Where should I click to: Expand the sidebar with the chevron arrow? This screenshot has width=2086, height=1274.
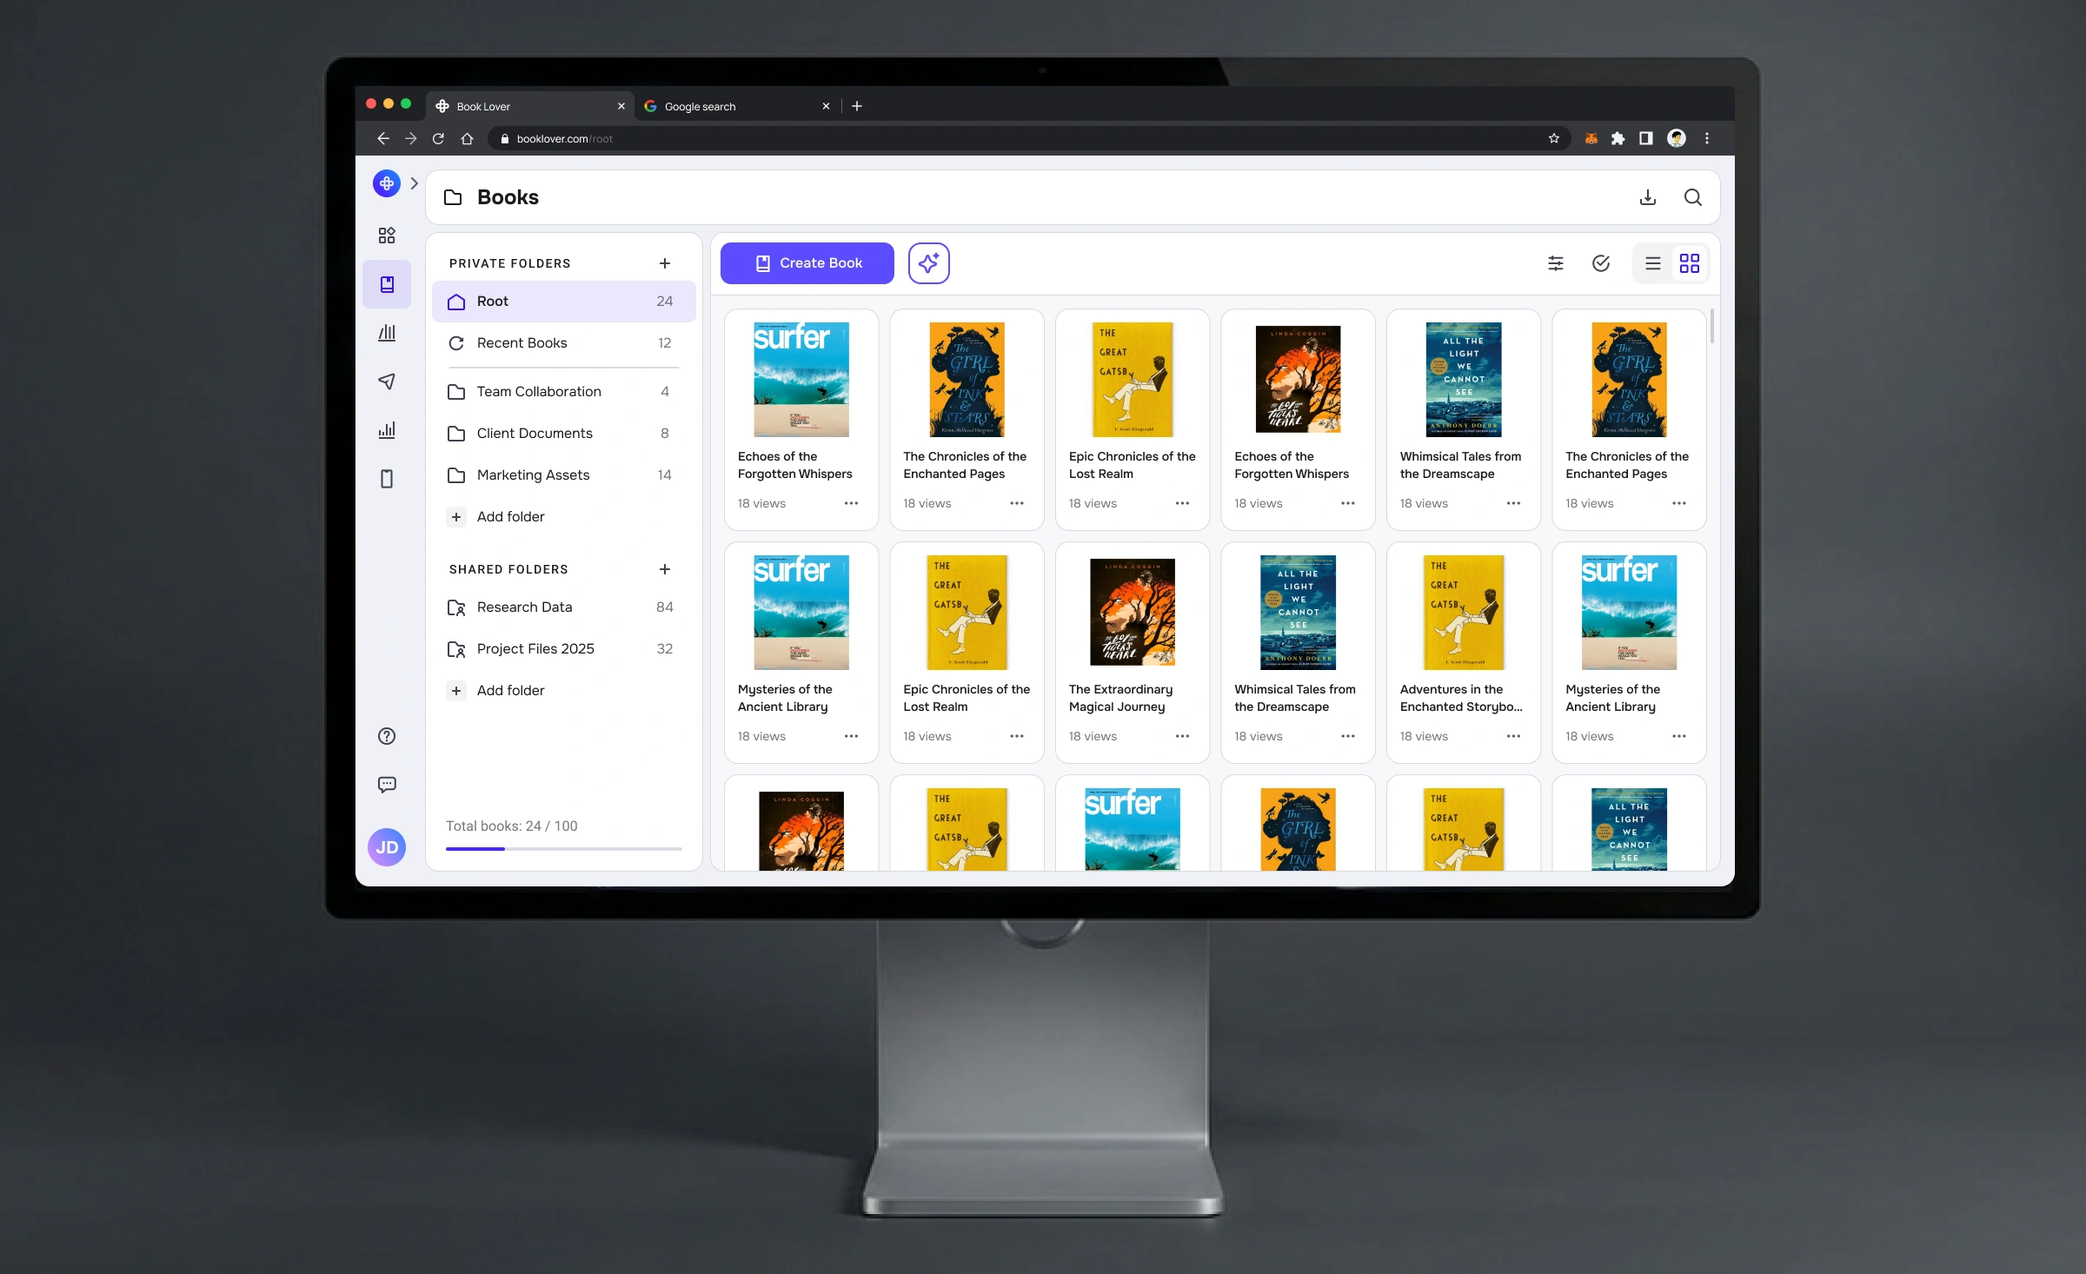[415, 183]
